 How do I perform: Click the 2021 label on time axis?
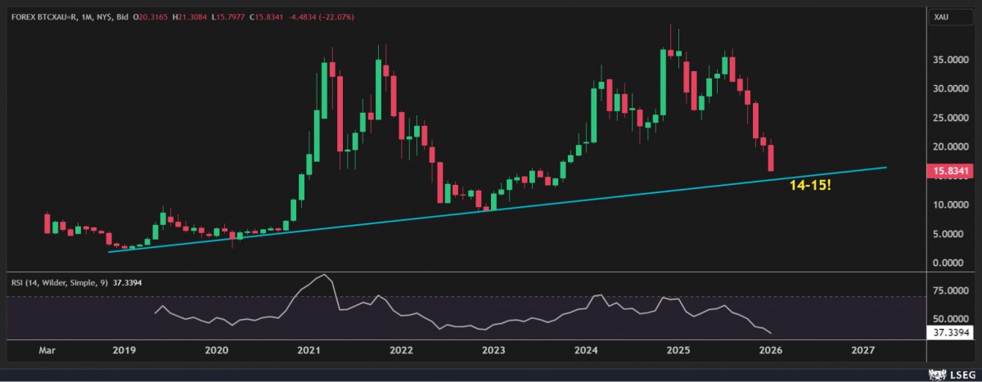(x=308, y=350)
